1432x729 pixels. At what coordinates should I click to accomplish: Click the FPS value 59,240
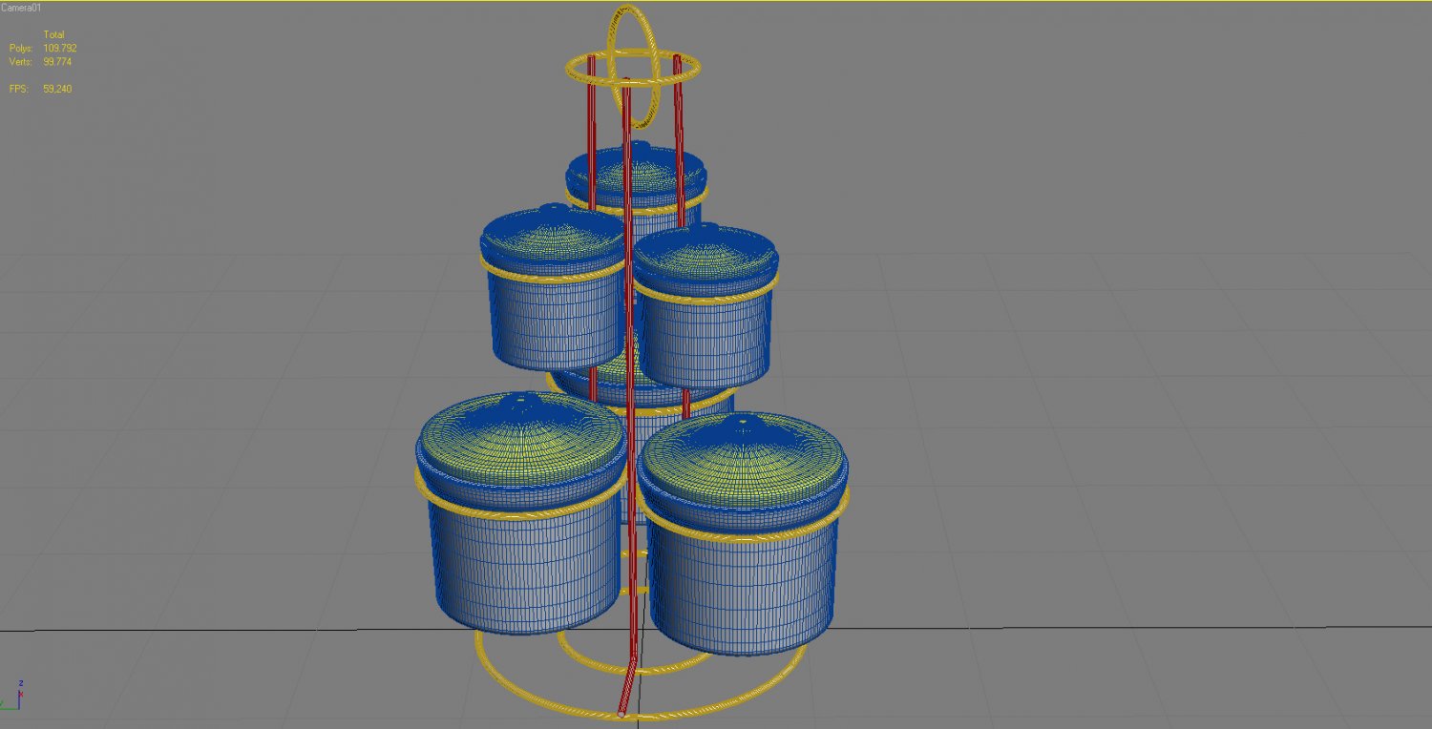point(57,89)
